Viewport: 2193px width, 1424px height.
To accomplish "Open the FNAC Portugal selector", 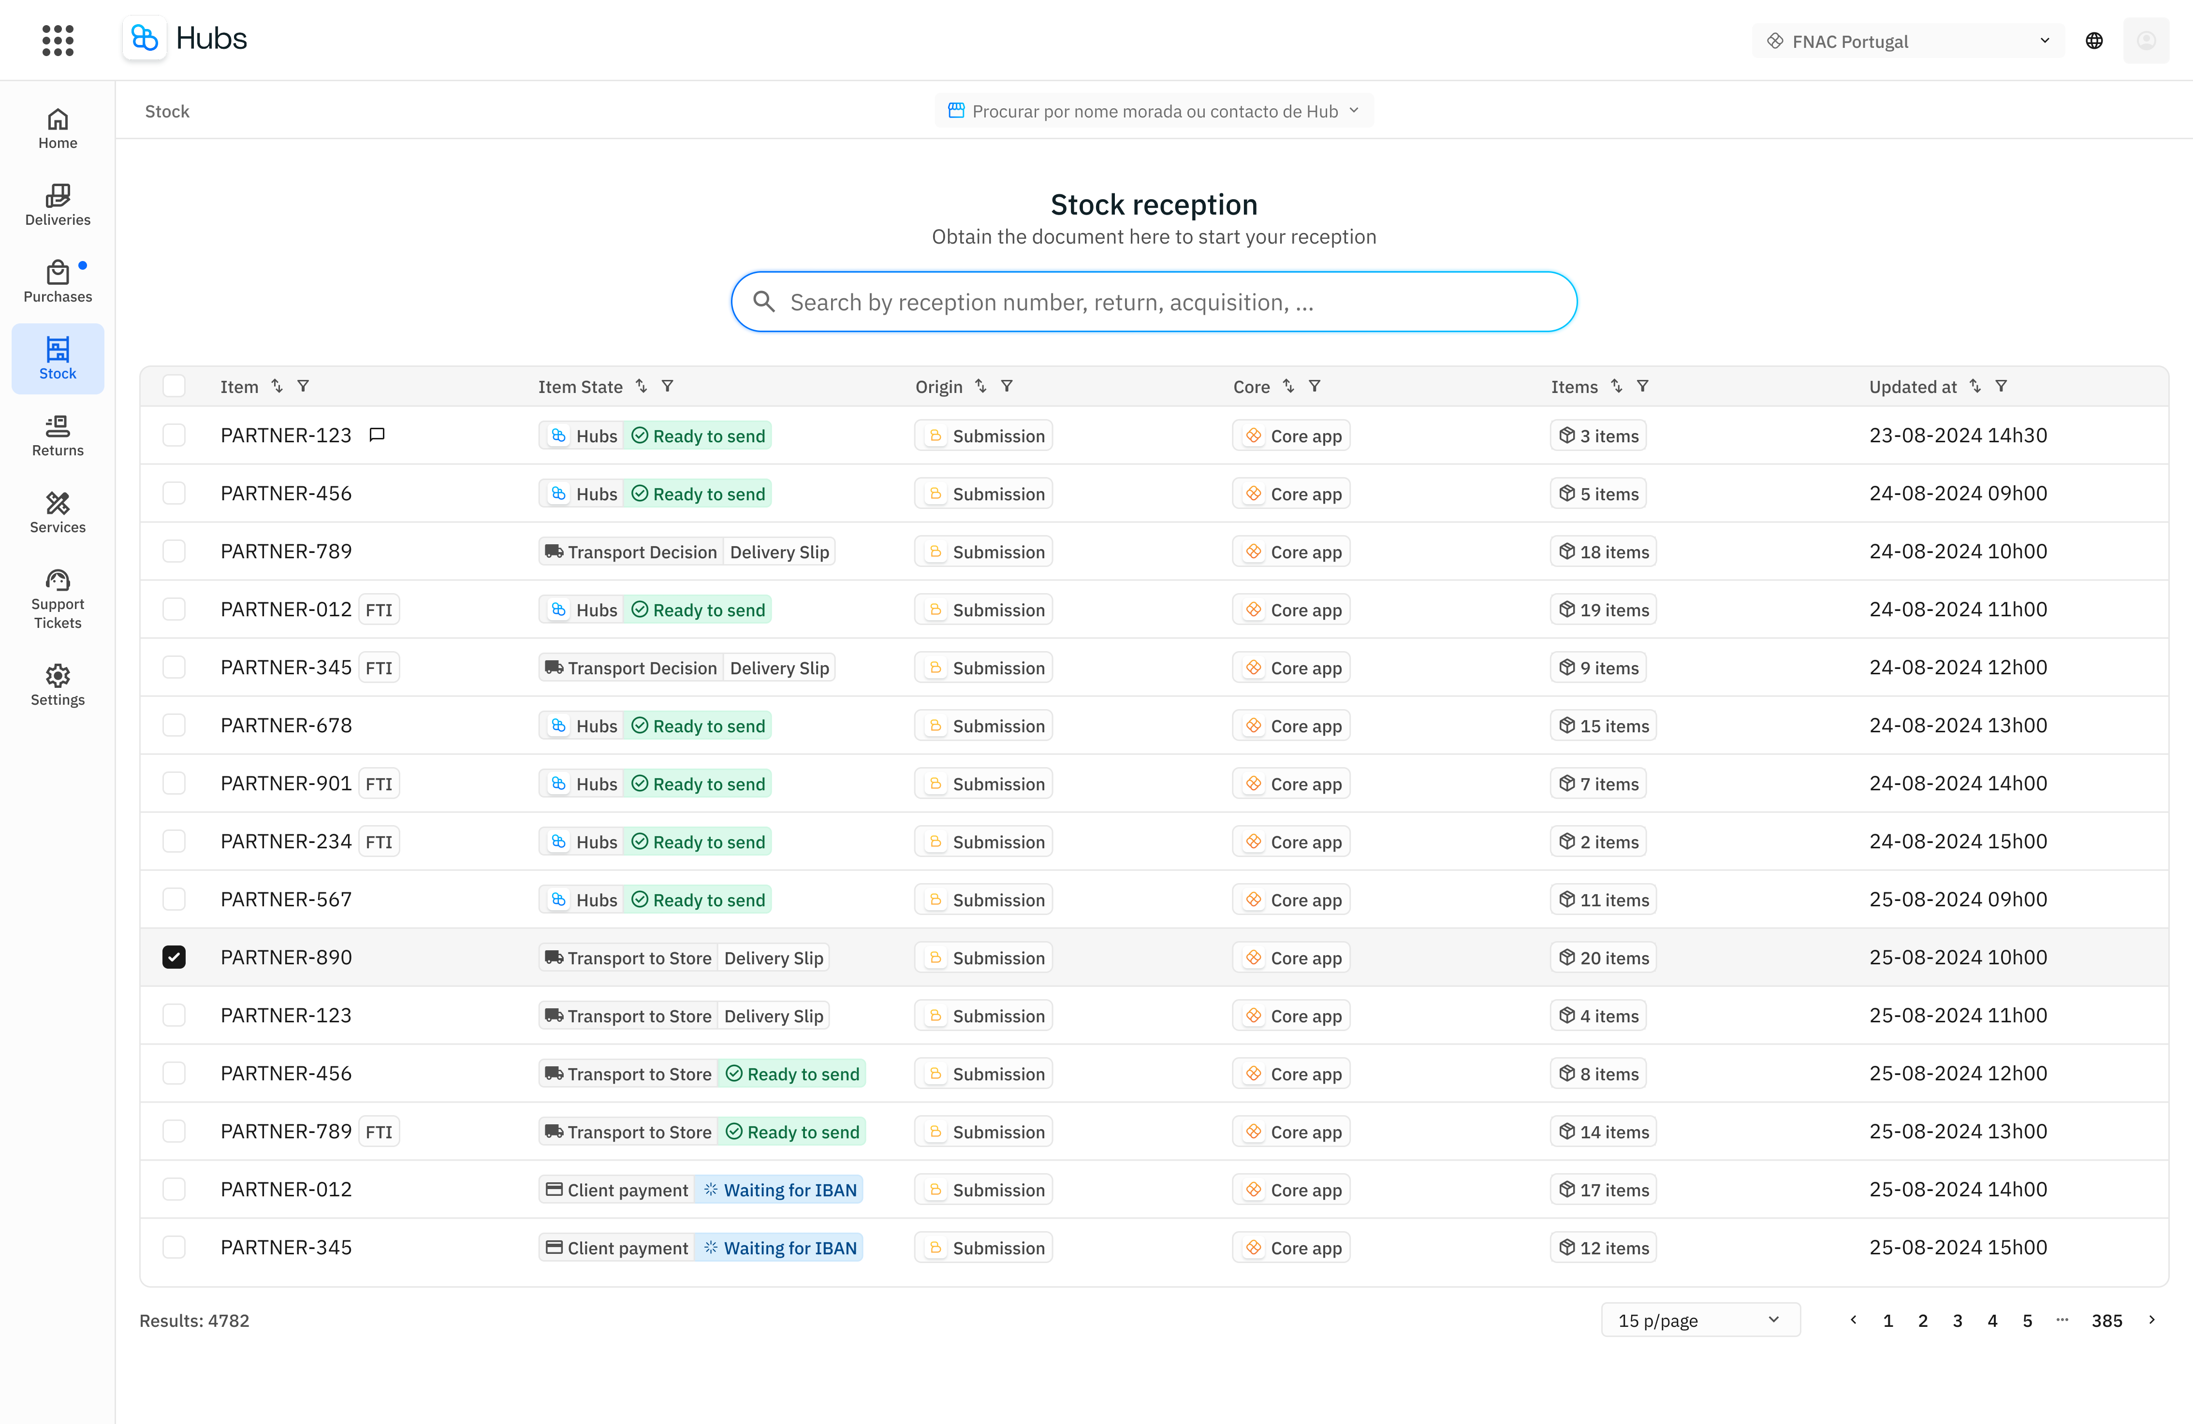I will tap(1906, 41).
